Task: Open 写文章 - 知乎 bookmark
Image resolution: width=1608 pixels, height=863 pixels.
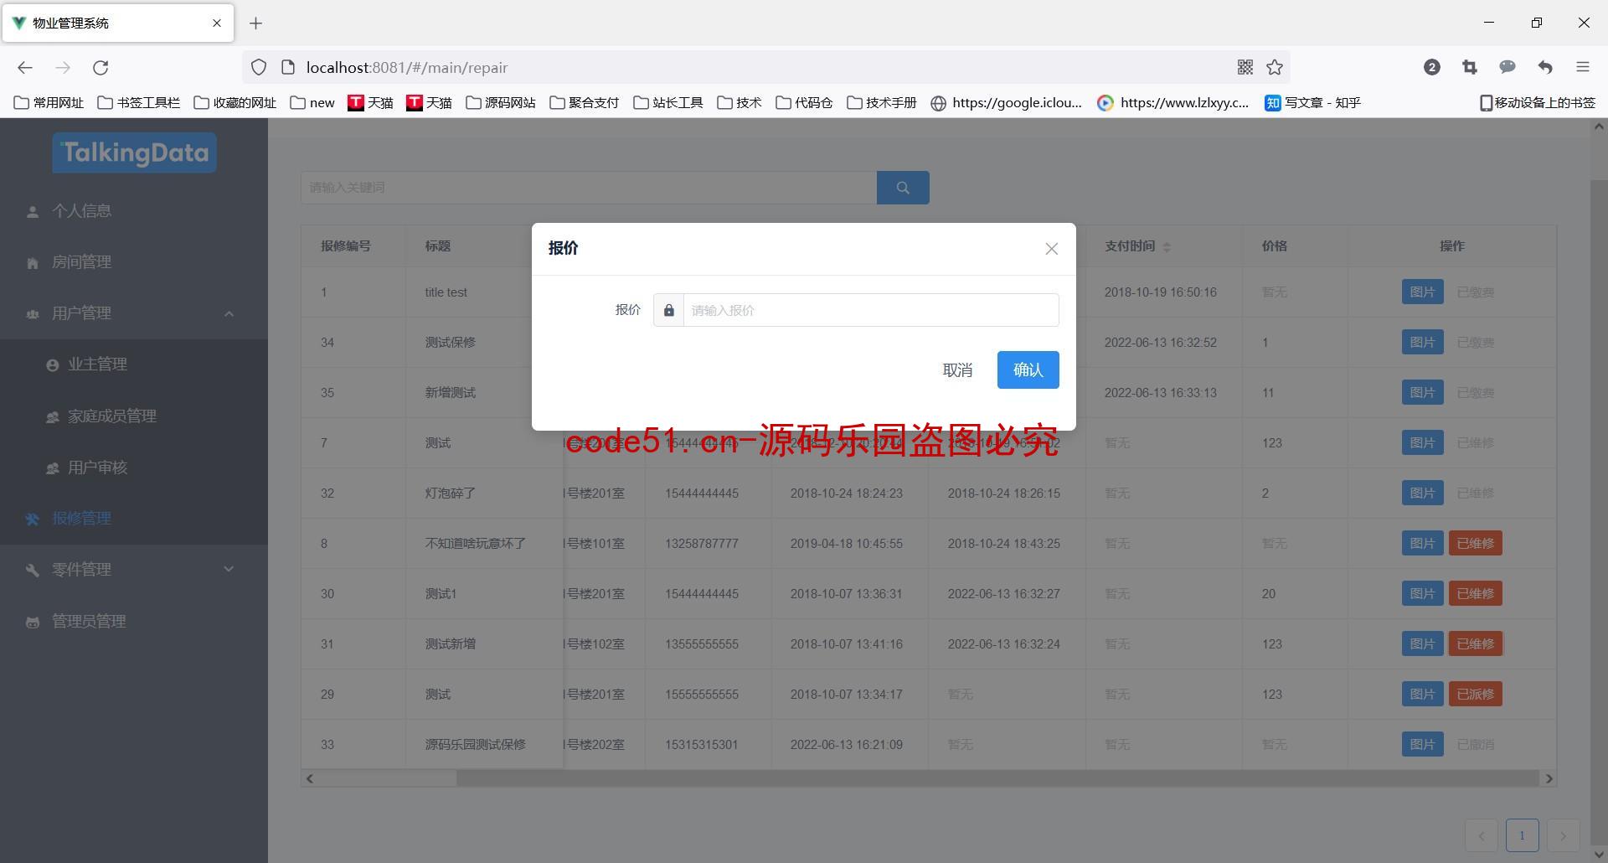Action: tap(1313, 103)
